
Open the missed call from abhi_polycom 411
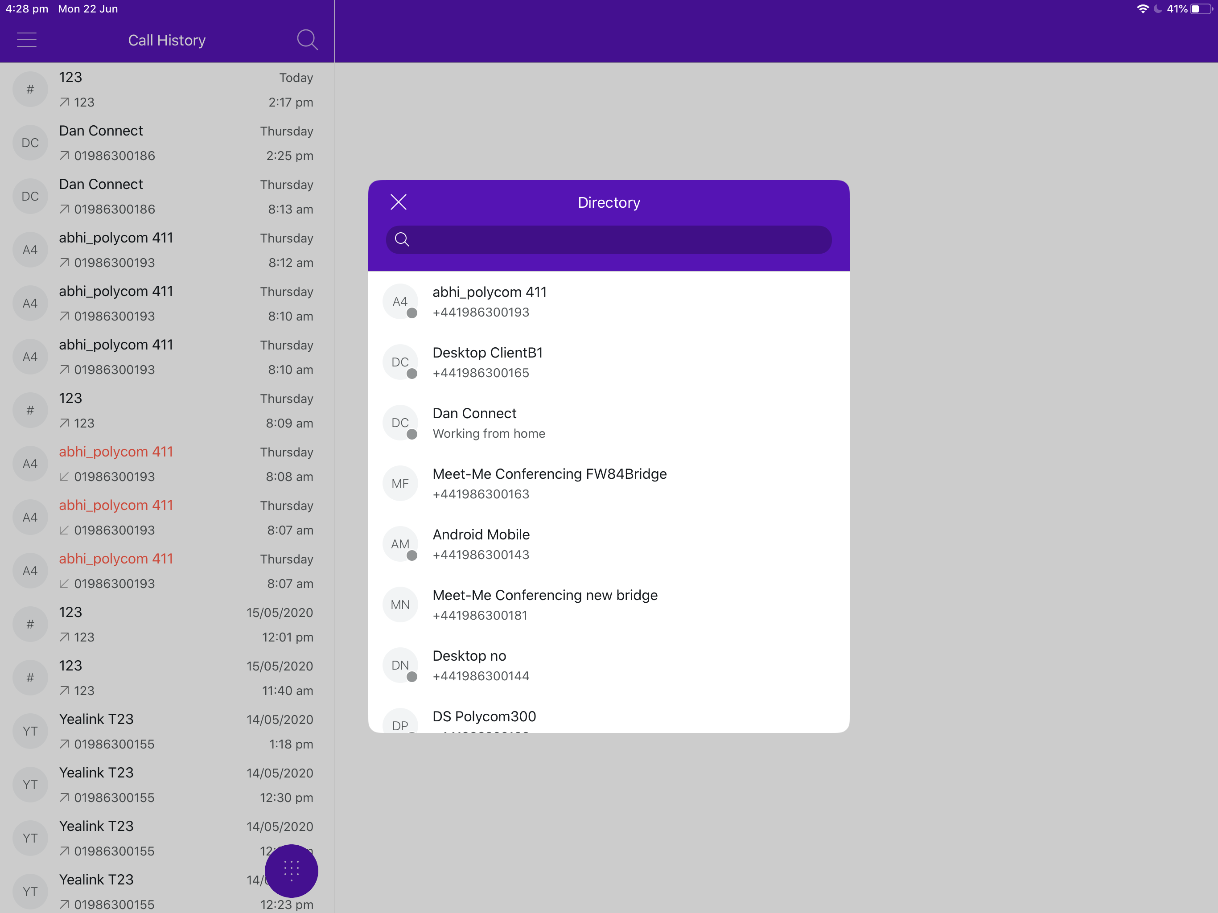click(x=116, y=463)
